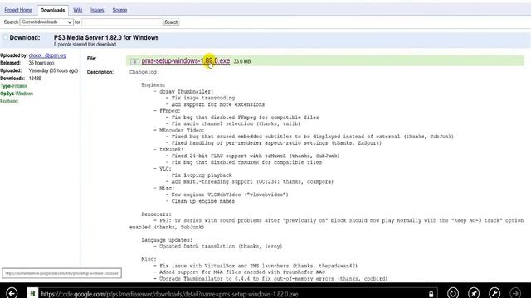Go forward with the browser forward arrow
The width and height of the screenshot is (531, 298).
(x=515, y=292)
